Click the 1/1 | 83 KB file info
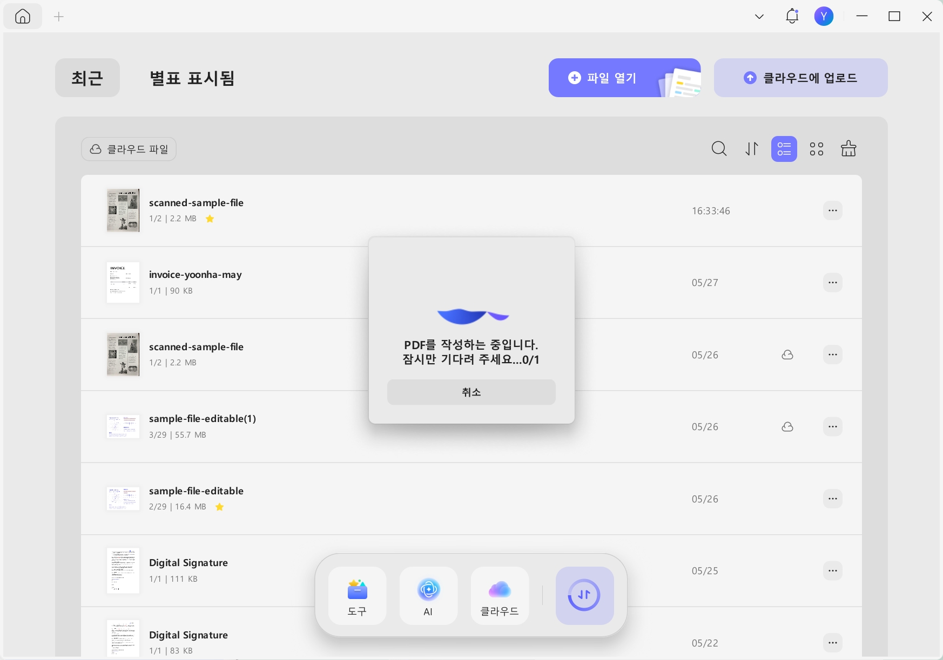 pos(171,651)
